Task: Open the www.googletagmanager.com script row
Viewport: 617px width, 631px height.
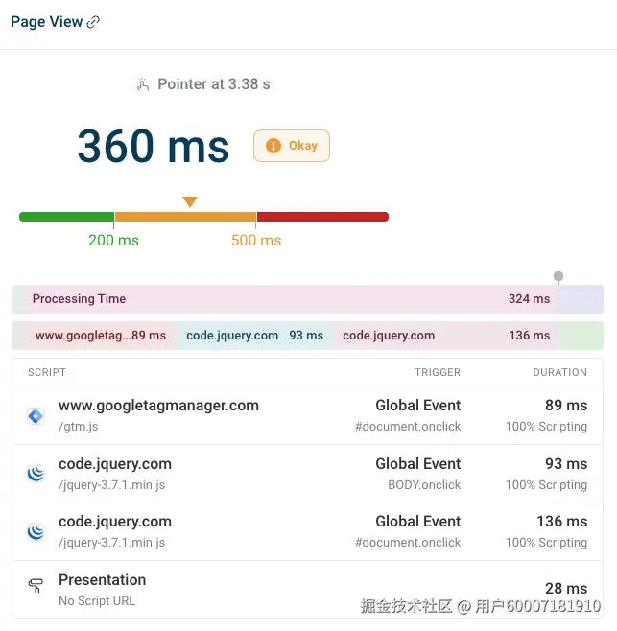Action: [308, 415]
